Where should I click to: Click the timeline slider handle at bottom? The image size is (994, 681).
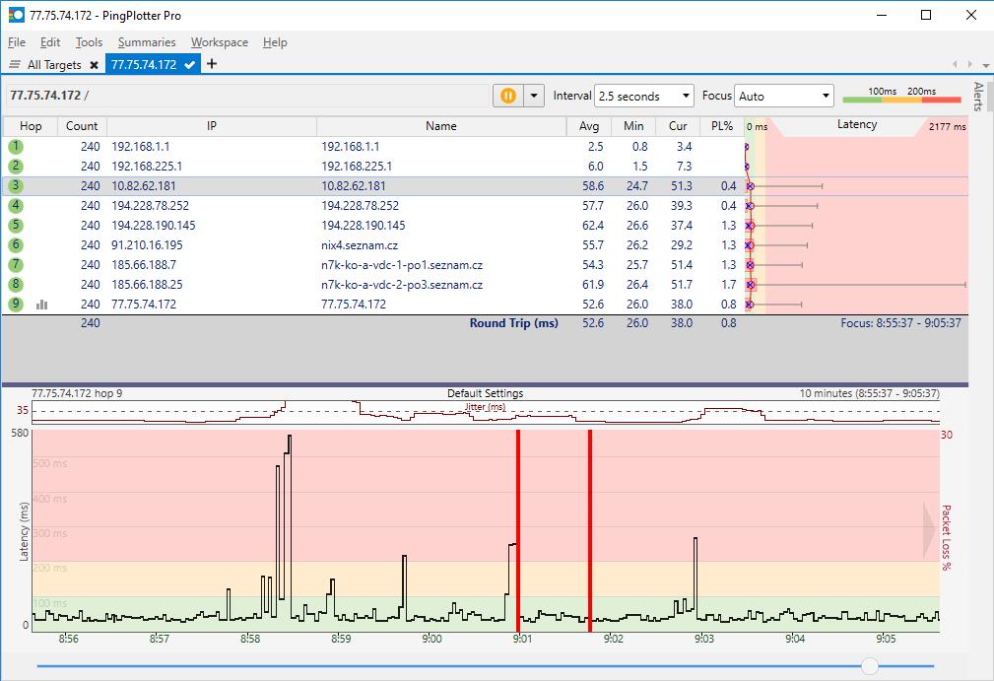coord(869,666)
